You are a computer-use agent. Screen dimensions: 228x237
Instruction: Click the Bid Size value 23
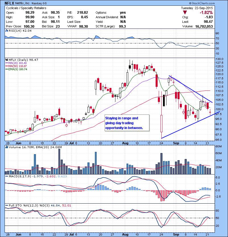(58, 27)
